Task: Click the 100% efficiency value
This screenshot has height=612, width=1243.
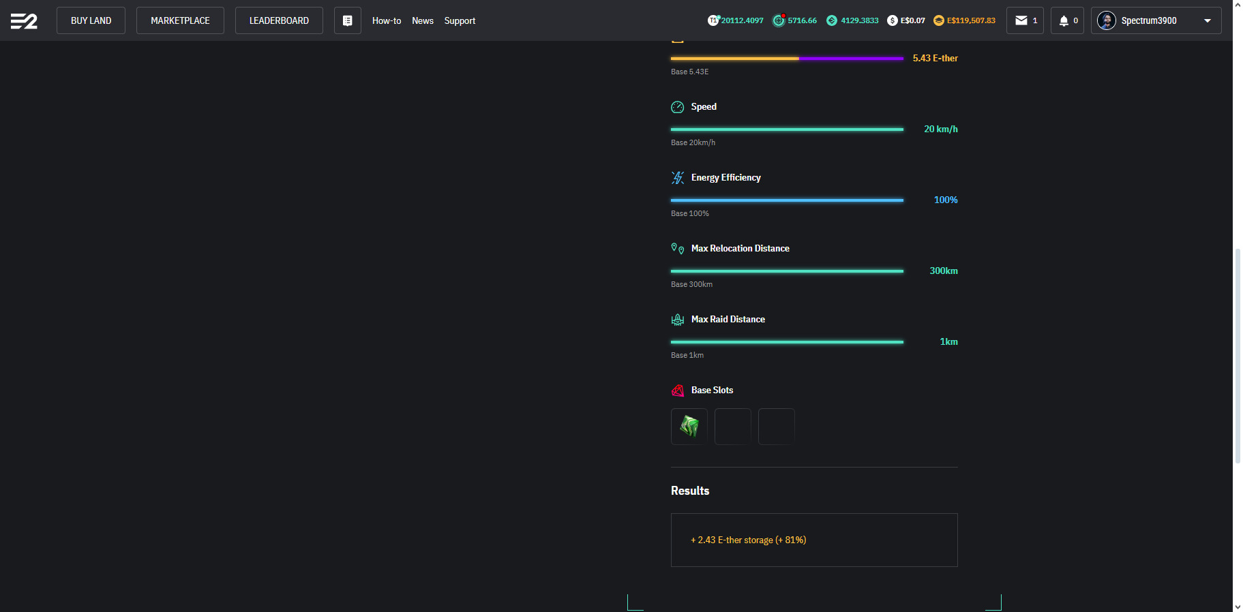Action: click(946, 200)
